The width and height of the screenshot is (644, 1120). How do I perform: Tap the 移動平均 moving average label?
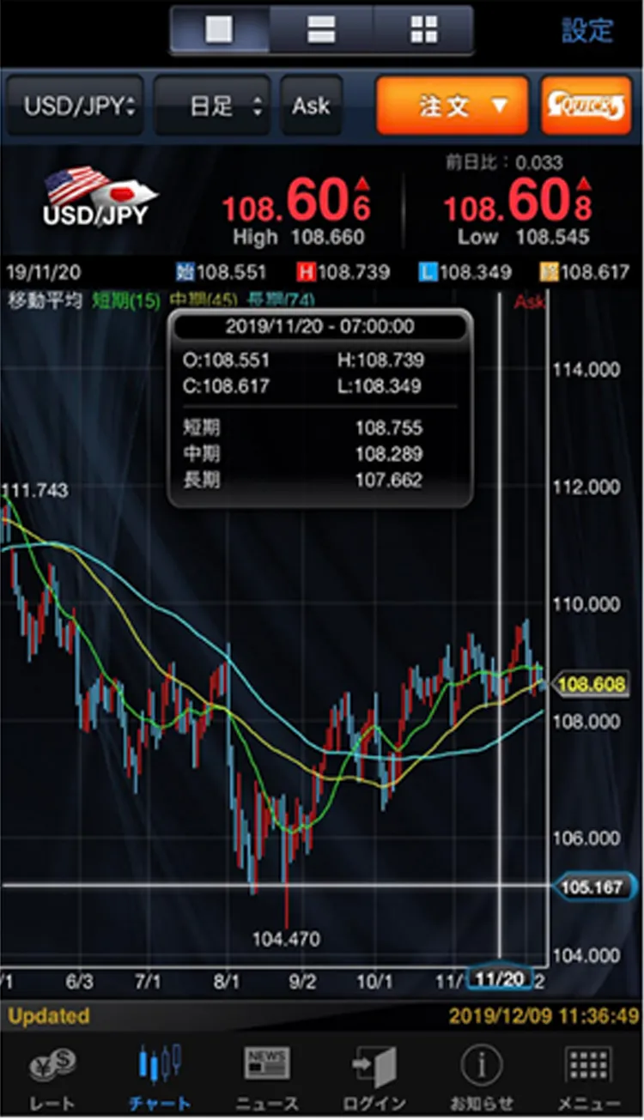click(43, 300)
